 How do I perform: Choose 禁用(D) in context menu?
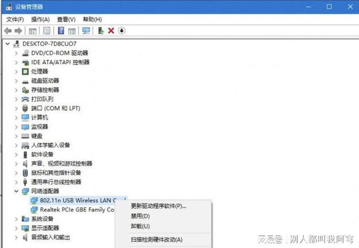click(140, 216)
